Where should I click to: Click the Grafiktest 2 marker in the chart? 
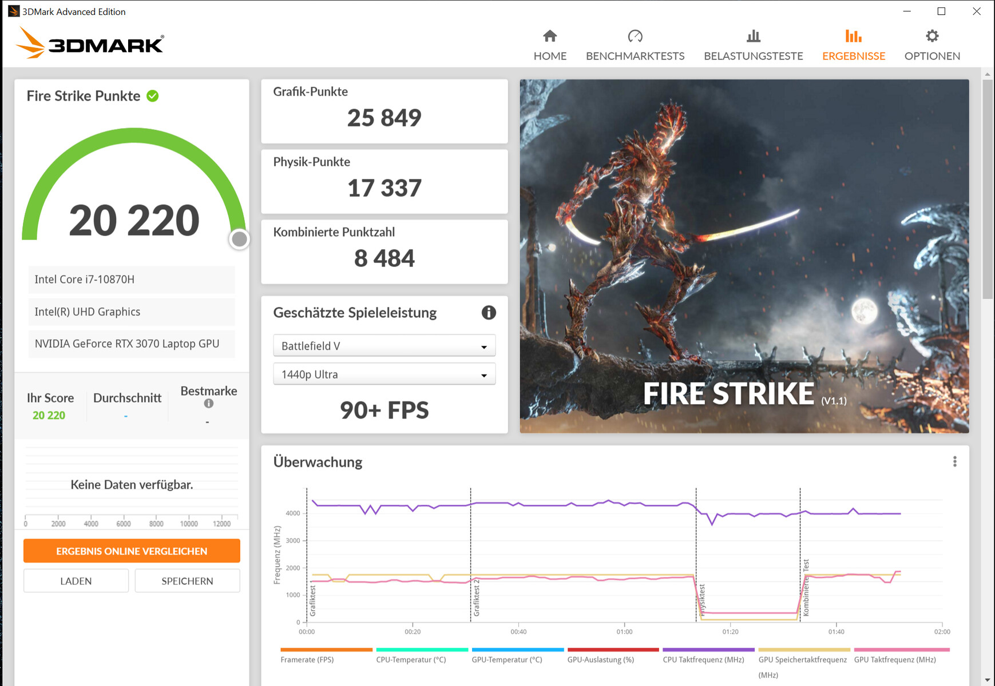tap(477, 597)
